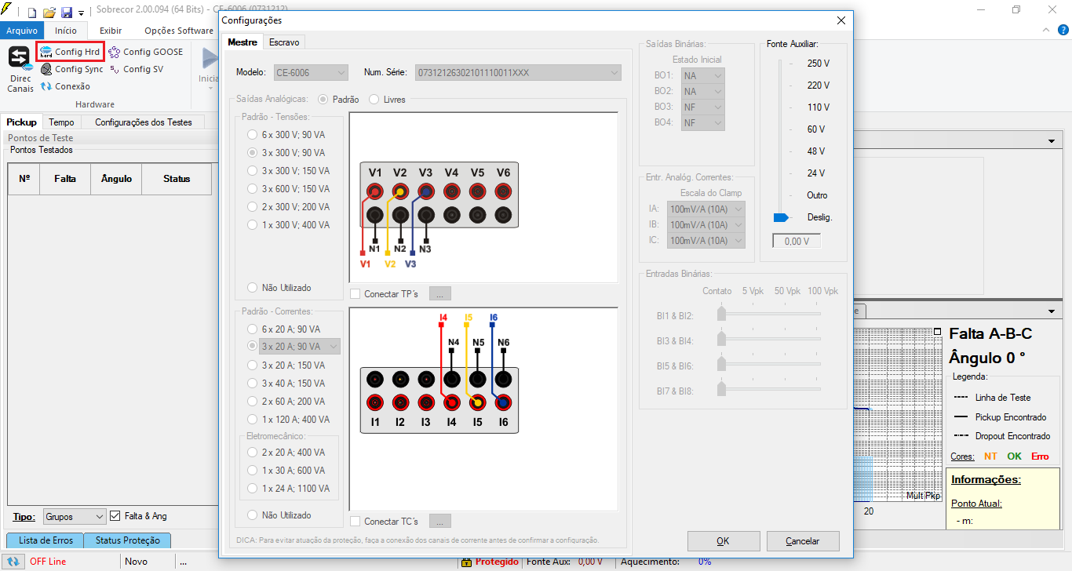
Task: Click the Fonte Auxiliar voltage slider handle
Action: [x=780, y=217]
